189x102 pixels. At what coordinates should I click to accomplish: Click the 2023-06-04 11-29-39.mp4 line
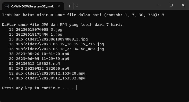(39, 59)
